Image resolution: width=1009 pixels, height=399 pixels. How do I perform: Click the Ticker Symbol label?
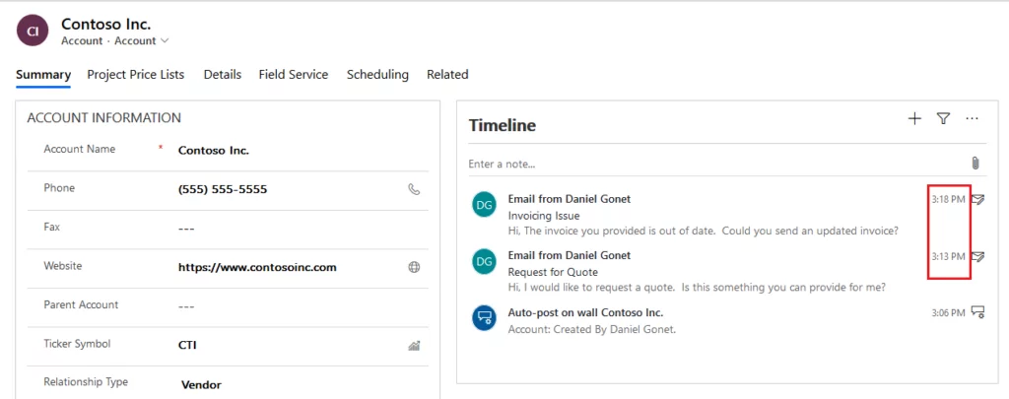click(x=77, y=344)
